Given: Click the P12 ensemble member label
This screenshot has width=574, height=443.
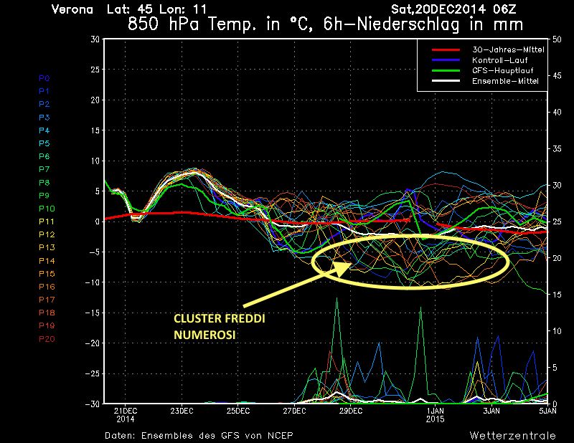Looking at the screenshot, I should coord(47,234).
